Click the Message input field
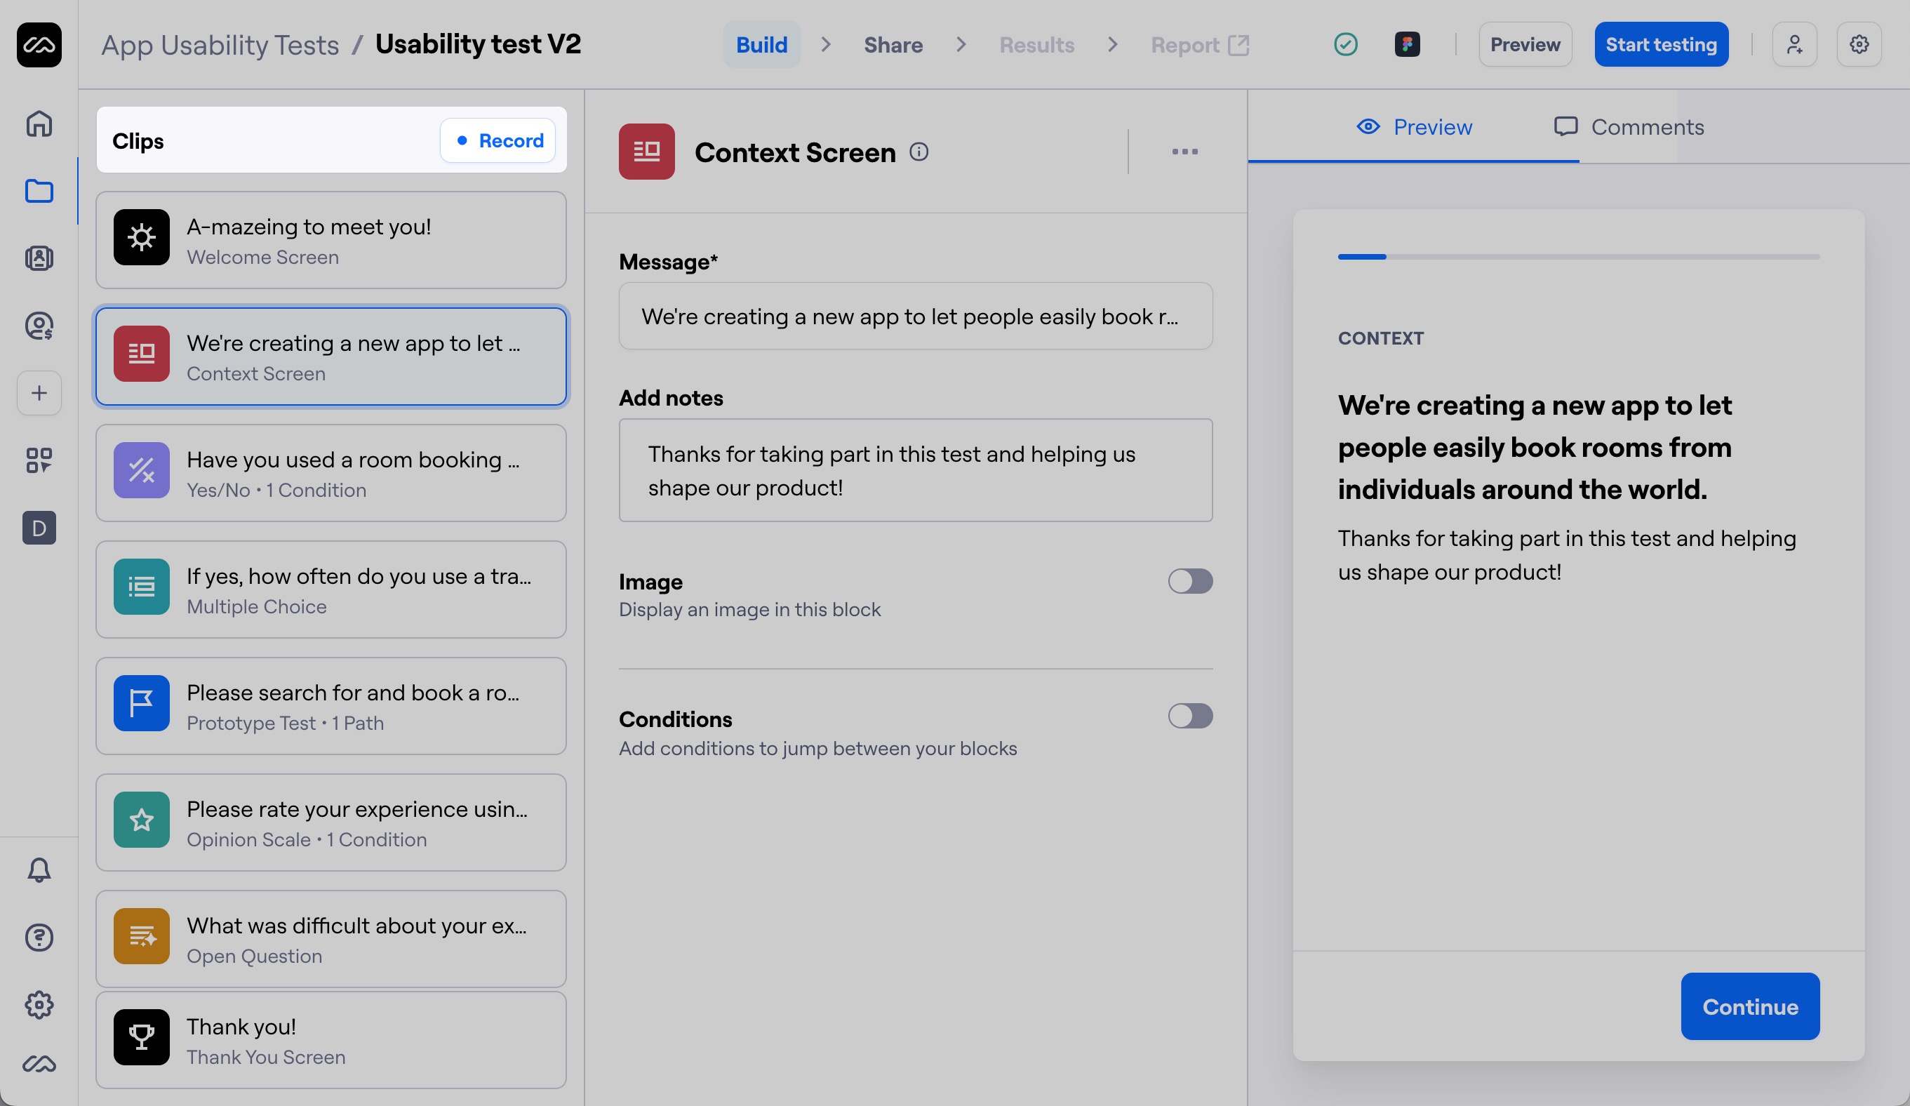Screen dimensions: 1910x1106 pos(915,316)
